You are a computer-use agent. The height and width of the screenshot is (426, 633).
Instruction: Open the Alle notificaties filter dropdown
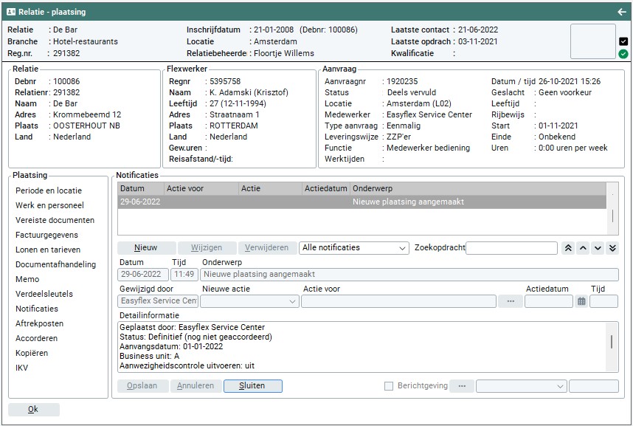coord(354,248)
